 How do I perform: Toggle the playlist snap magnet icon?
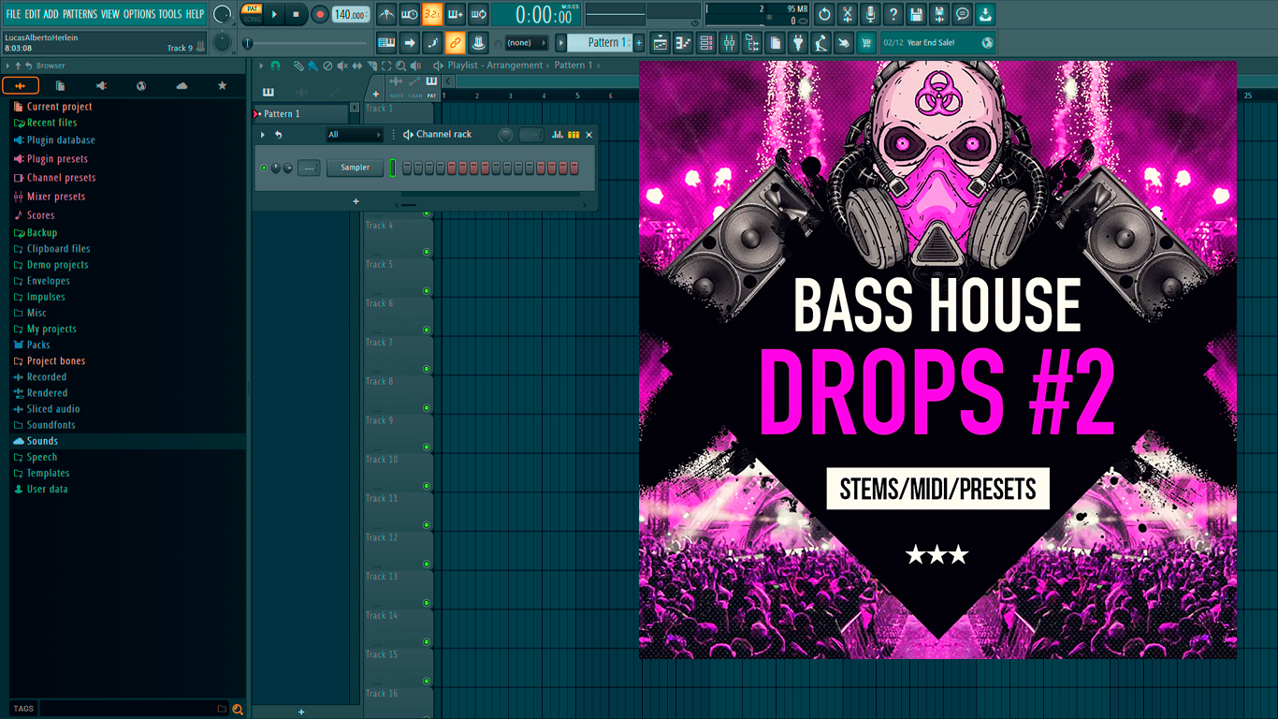(x=275, y=66)
